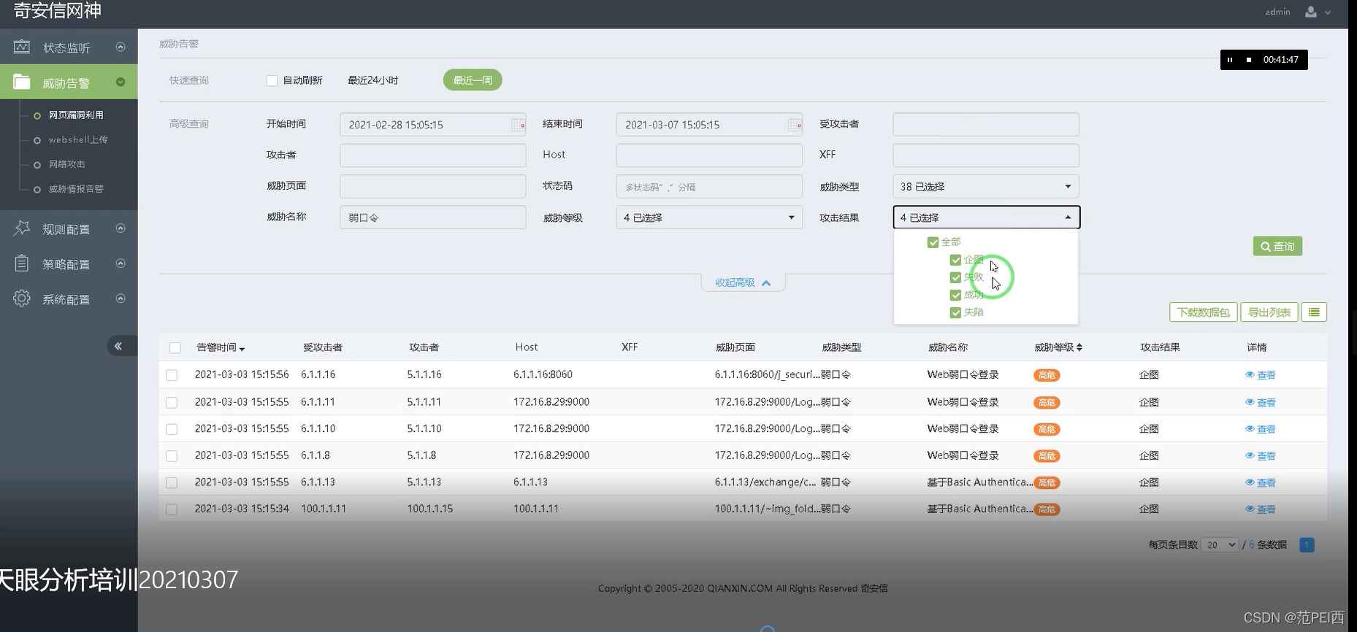
Task: Open the threat level dropdown
Action: (709, 217)
